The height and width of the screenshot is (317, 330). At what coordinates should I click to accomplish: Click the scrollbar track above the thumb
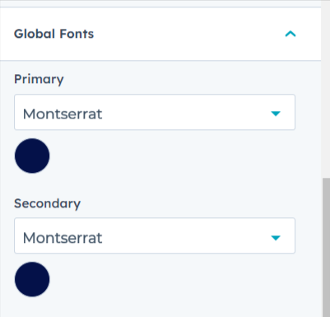click(x=326, y=89)
